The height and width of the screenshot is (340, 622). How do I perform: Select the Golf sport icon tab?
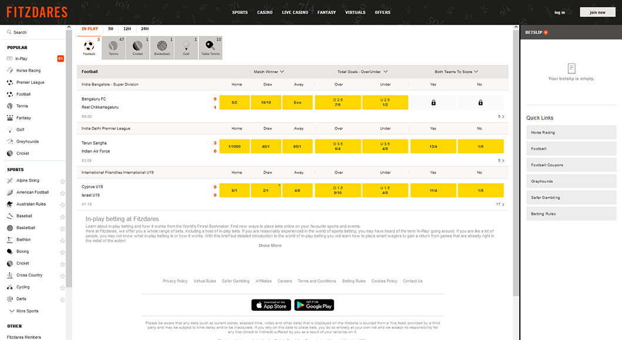click(186, 48)
